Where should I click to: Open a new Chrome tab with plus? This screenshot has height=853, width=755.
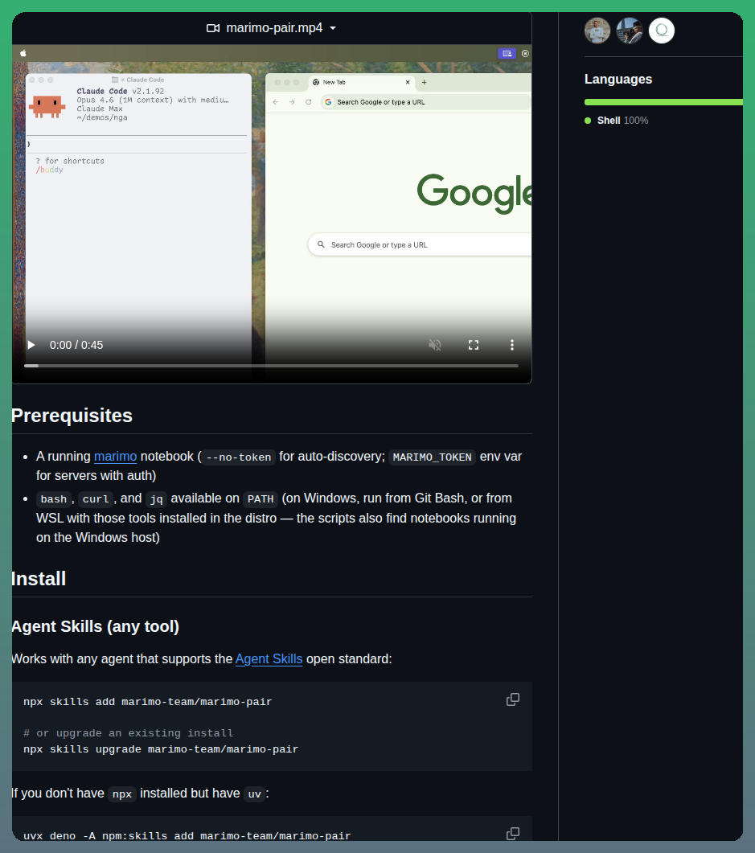(x=425, y=82)
